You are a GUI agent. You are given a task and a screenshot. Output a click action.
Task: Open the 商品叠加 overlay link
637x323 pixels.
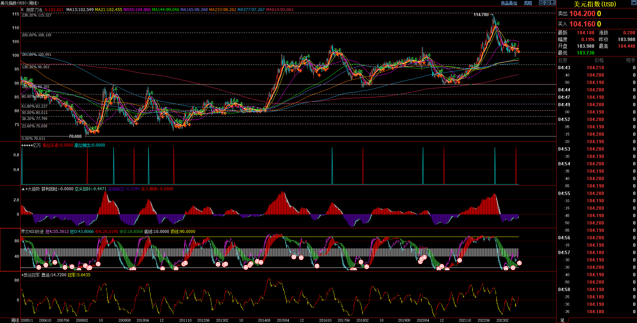click(509, 3)
